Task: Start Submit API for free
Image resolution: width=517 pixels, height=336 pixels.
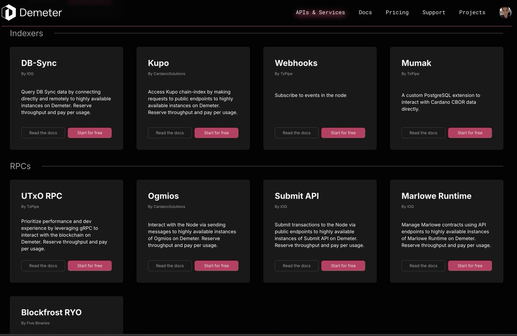Action: click(x=343, y=266)
